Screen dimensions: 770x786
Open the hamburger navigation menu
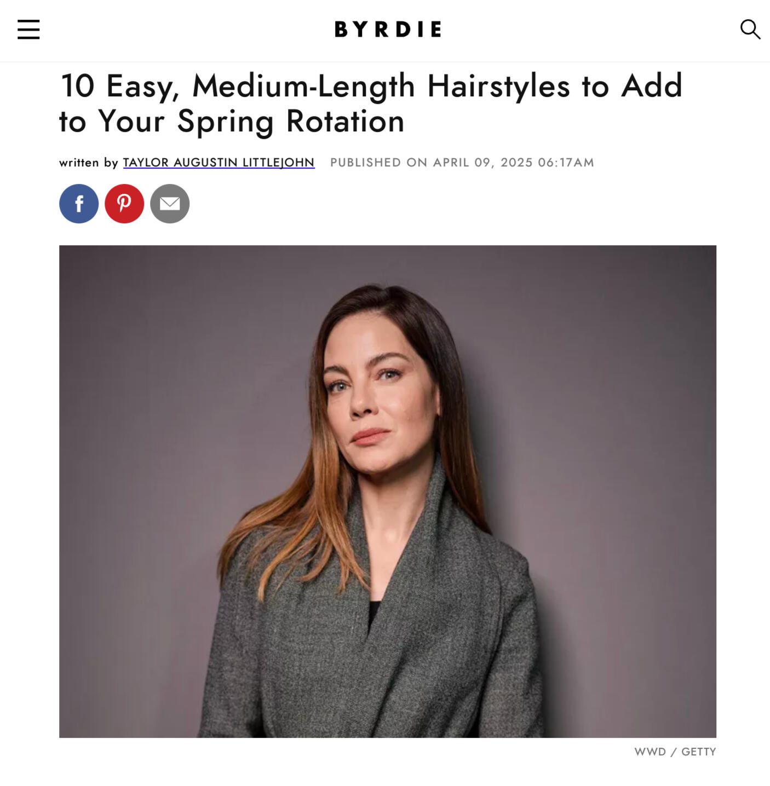pos(28,30)
